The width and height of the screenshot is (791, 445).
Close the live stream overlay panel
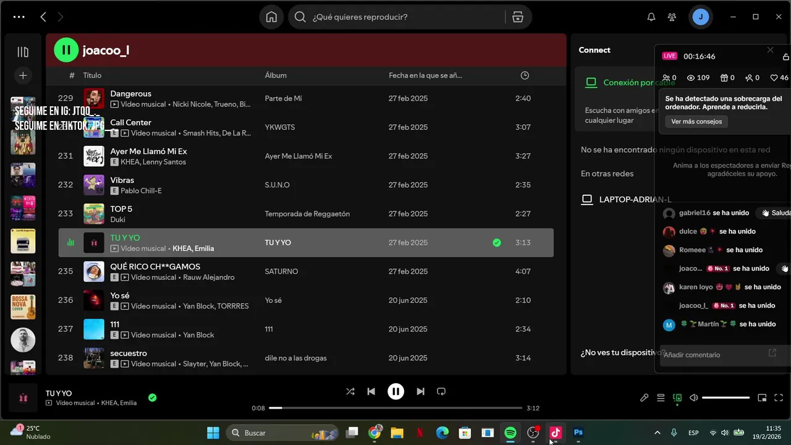(x=770, y=50)
